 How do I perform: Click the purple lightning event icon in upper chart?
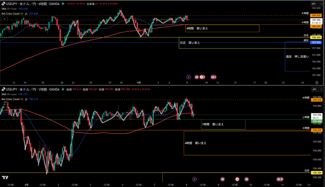coord(189,77)
